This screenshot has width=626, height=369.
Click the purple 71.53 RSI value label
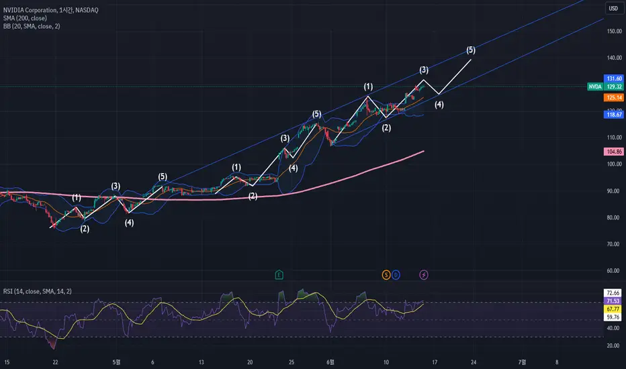613,301
